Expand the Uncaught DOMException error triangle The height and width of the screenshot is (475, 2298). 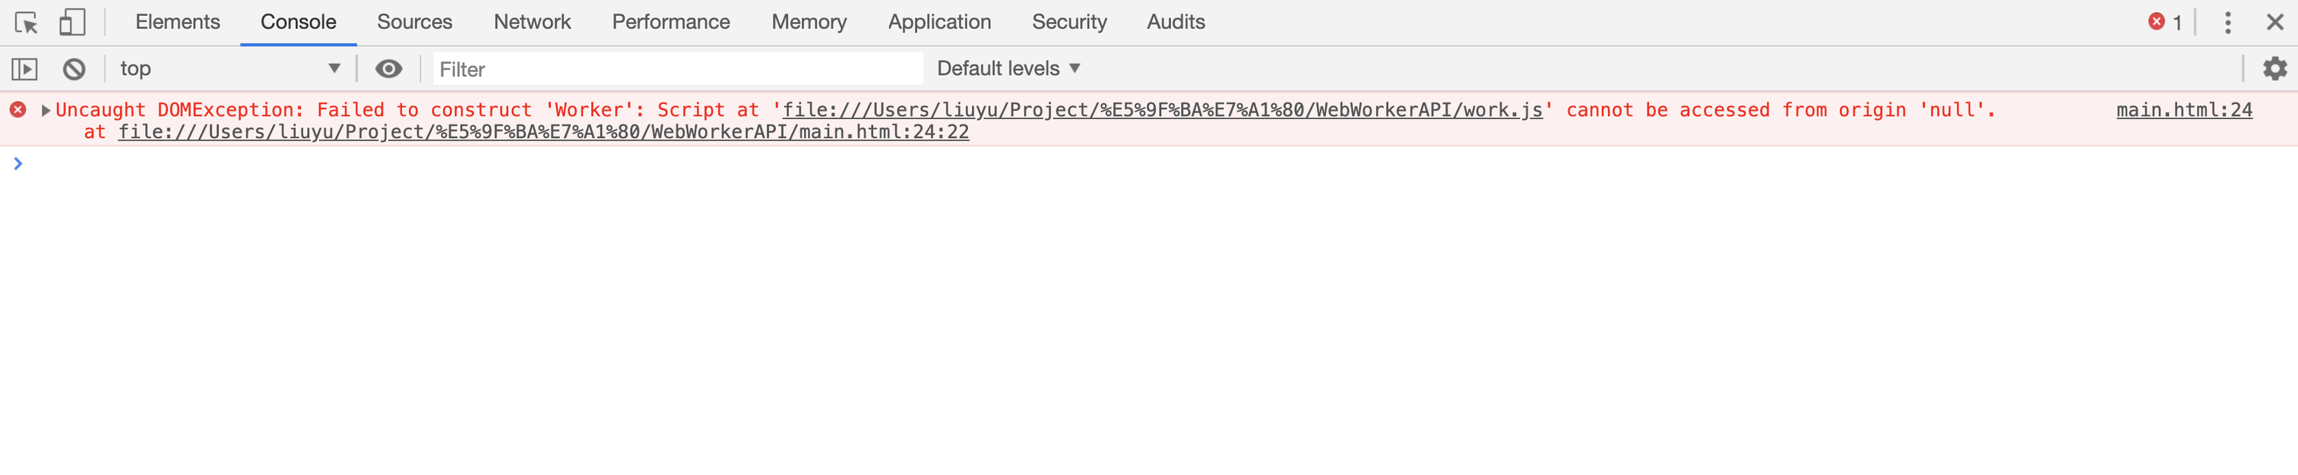pyautogui.click(x=46, y=111)
